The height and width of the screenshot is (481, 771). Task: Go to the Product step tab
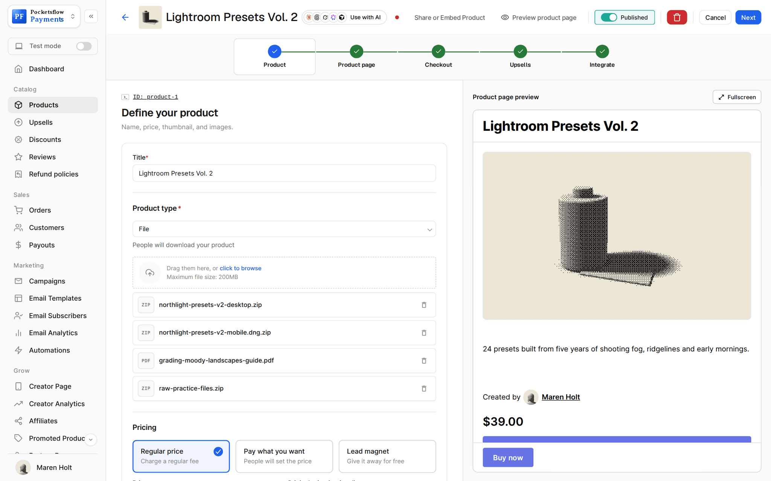[x=274, y=57]
